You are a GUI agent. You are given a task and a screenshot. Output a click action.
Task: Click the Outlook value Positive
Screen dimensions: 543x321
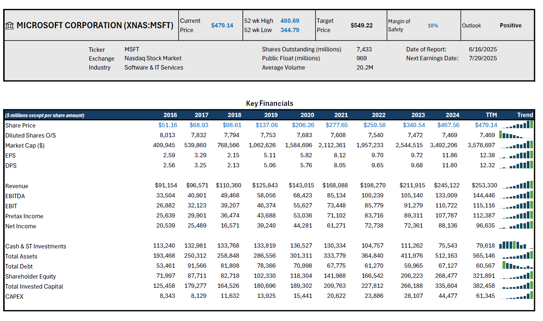click(x=511, y=25)
